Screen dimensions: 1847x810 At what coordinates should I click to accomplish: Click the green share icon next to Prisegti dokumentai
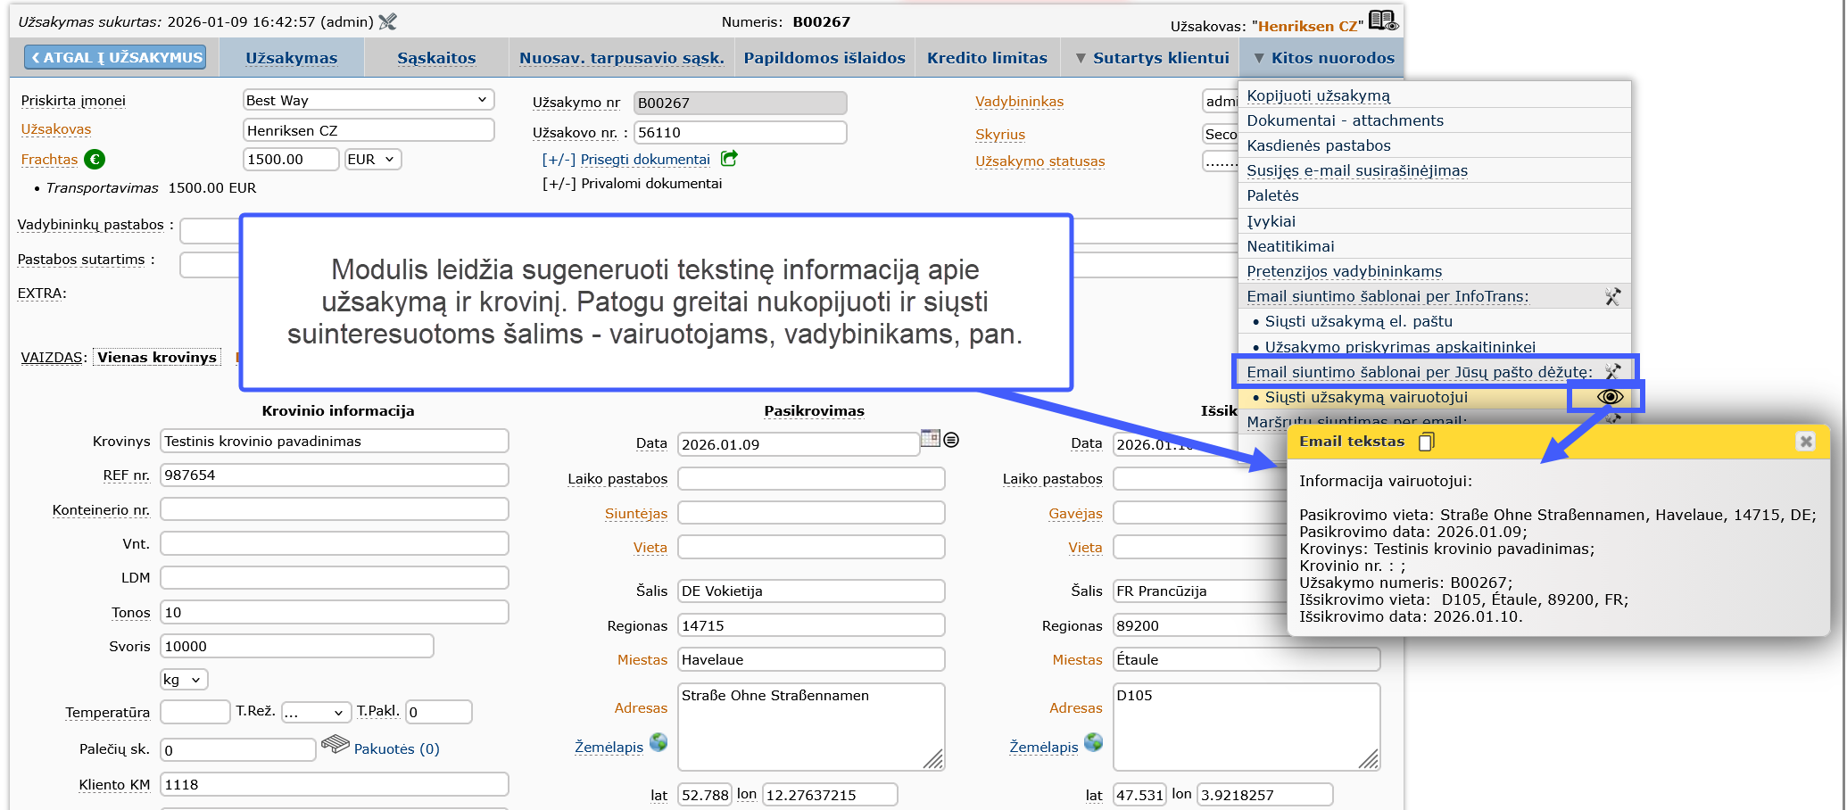(x=729, y=159)
